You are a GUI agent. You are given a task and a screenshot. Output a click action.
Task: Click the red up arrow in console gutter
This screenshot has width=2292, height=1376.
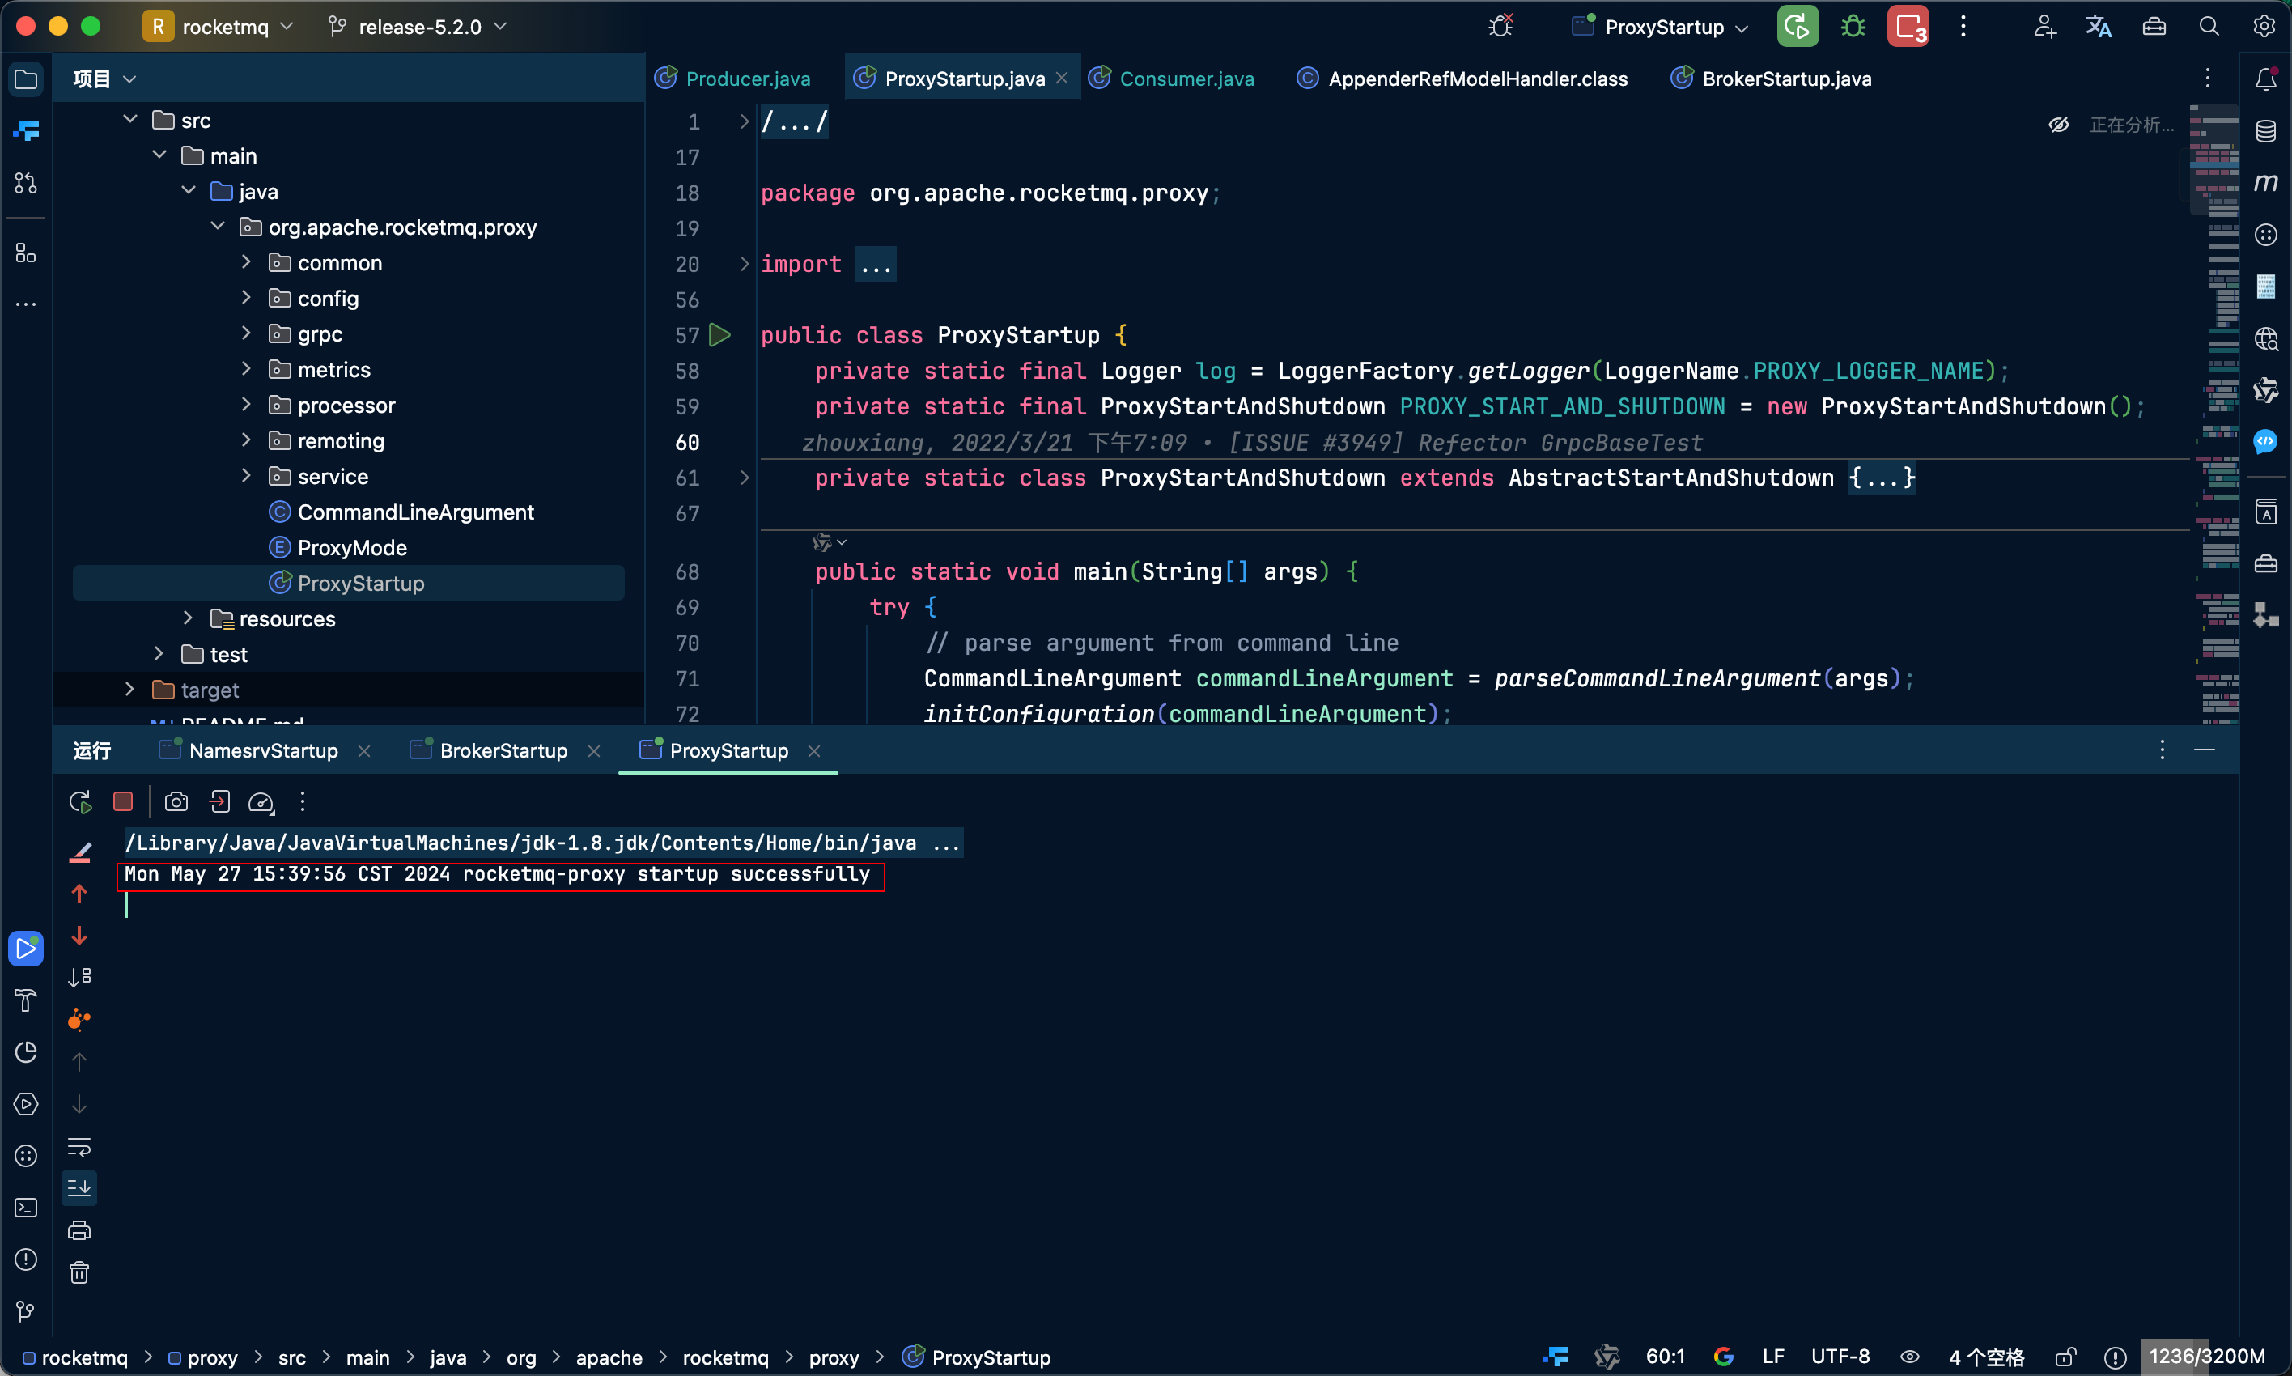point(79,894)
